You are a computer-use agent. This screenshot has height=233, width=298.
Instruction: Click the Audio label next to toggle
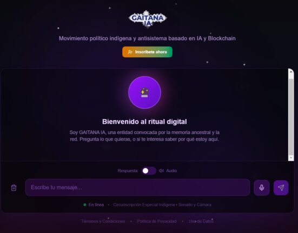pyautogui.click(x=171, y=171)
